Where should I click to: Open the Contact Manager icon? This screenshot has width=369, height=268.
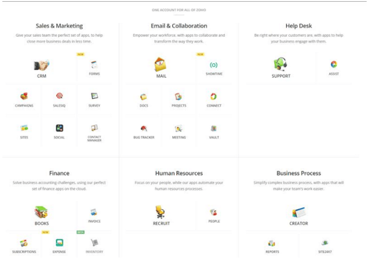(x=94, y=128)
